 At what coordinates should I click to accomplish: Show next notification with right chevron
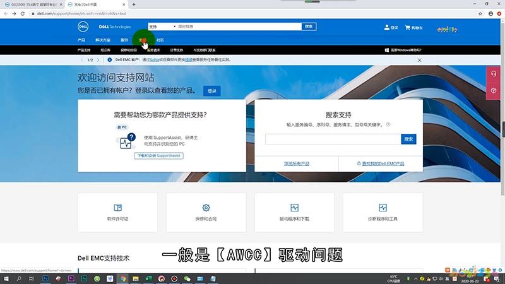point(98,60)
